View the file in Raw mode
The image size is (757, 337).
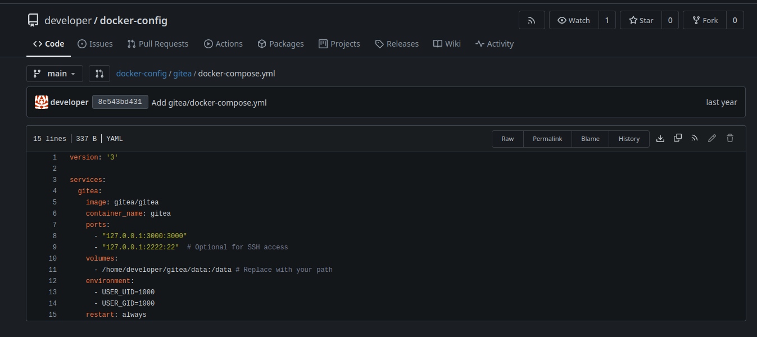click(507, 139)
